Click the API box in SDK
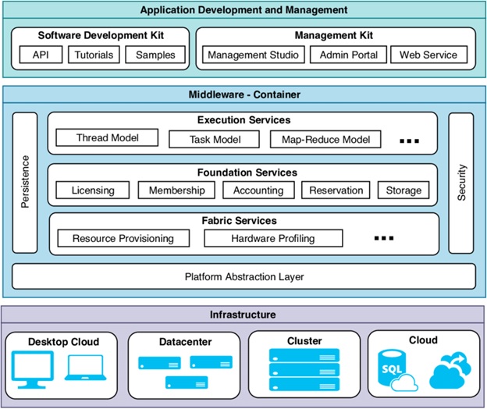This screenshot has width=487, height=409. [x=41, y=55]
